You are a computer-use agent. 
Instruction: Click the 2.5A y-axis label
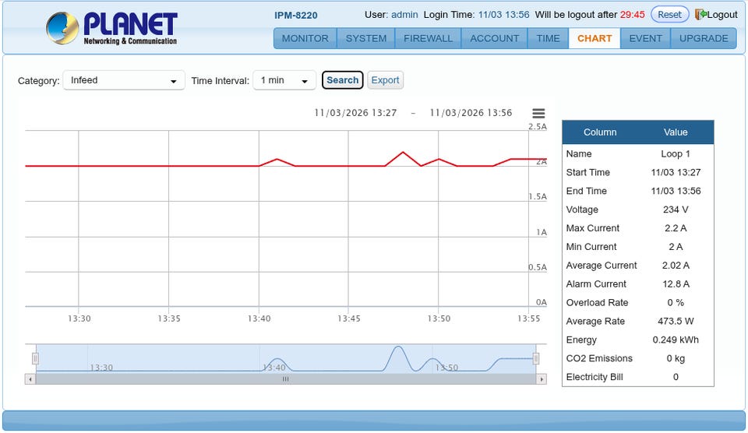(x=538, y=126)
